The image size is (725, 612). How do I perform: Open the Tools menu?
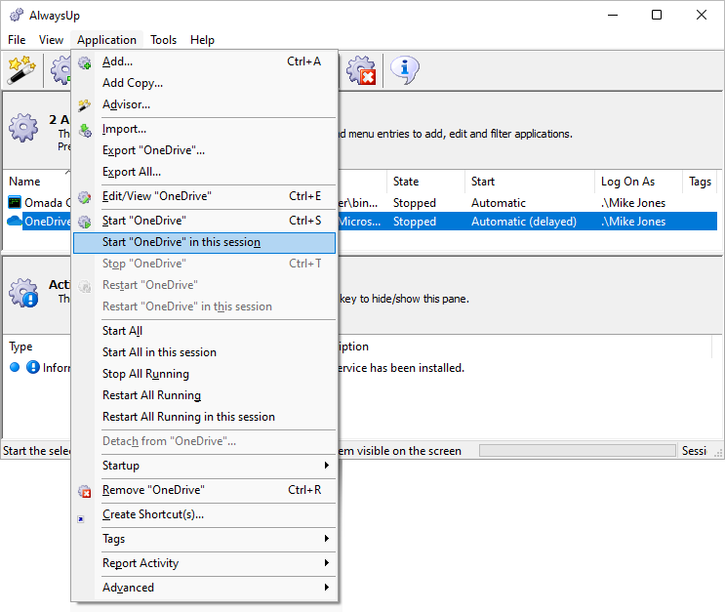tap(163, 40)
